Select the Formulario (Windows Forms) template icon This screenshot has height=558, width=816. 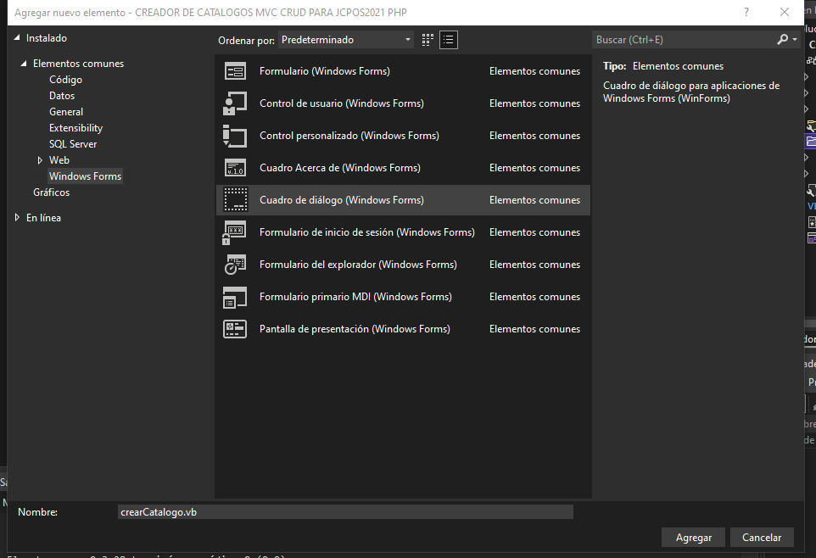click(235, 71)
